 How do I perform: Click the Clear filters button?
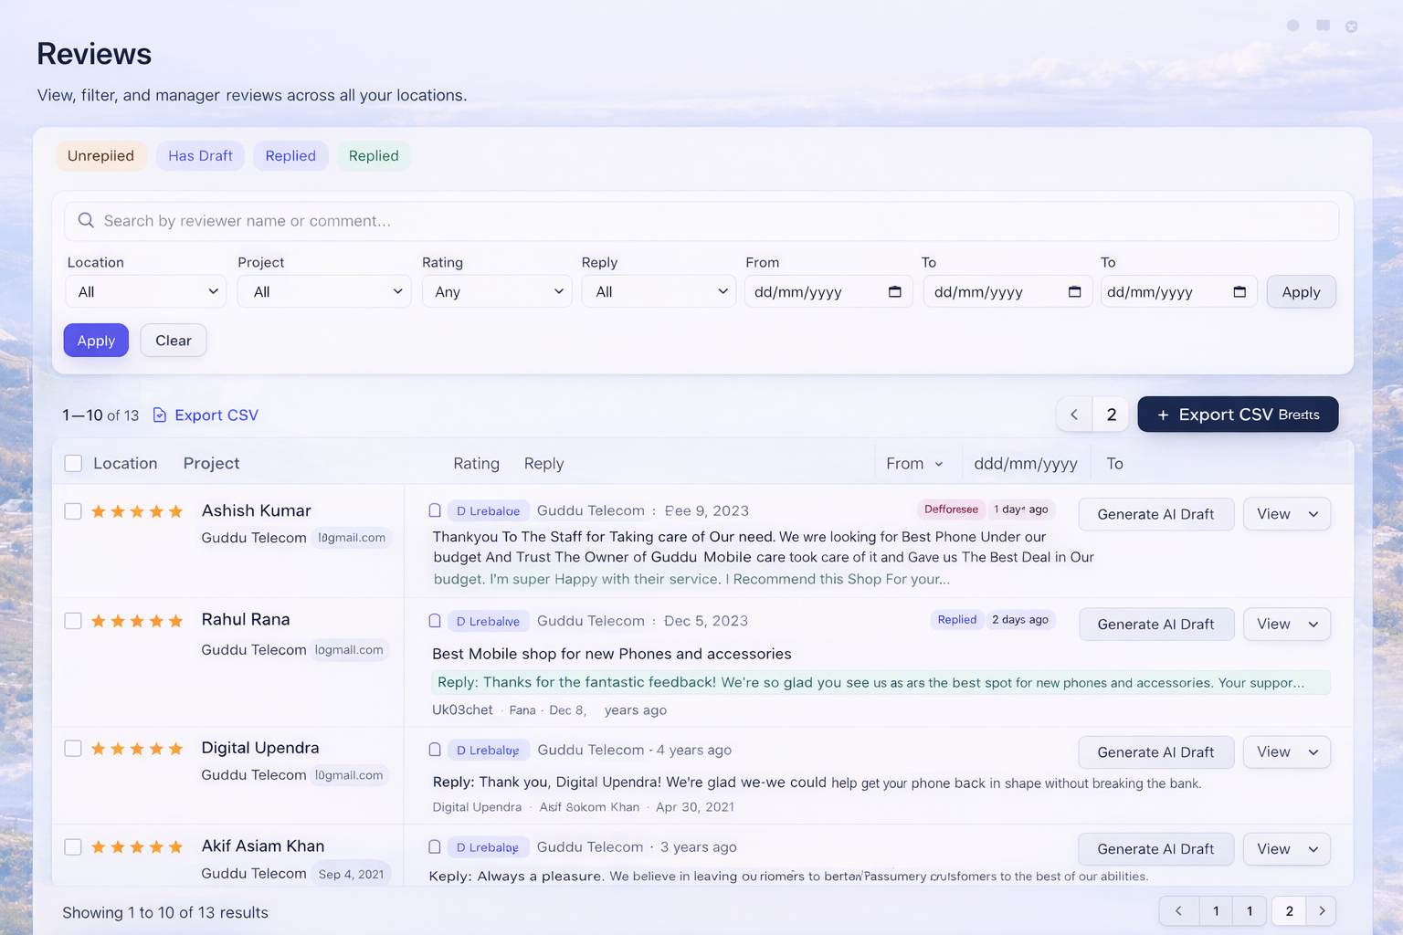click(173, 341)
